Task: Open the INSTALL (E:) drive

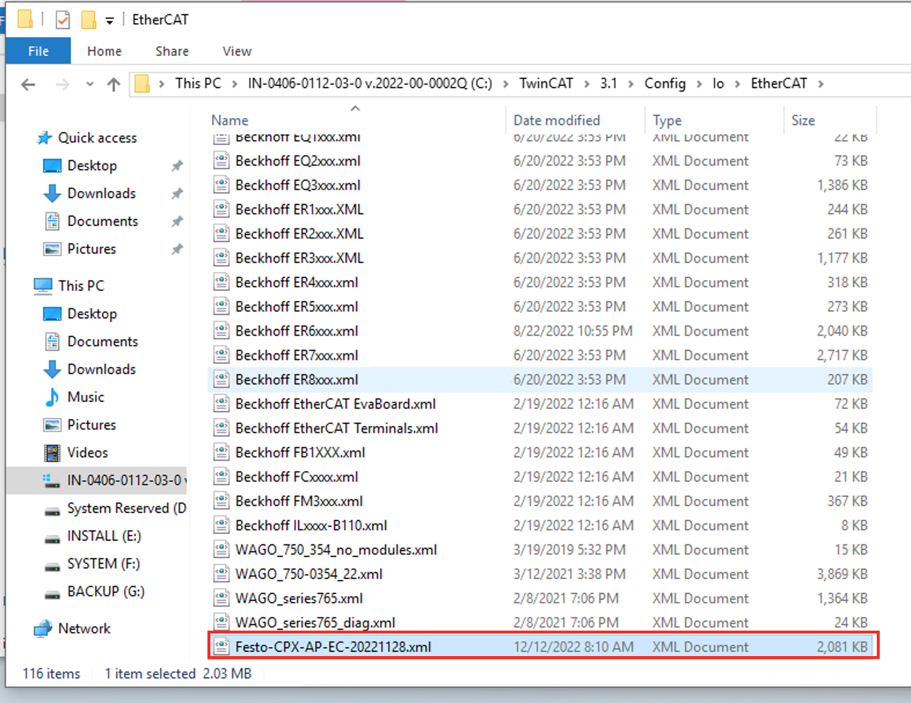Action: (x=104, y=536)
